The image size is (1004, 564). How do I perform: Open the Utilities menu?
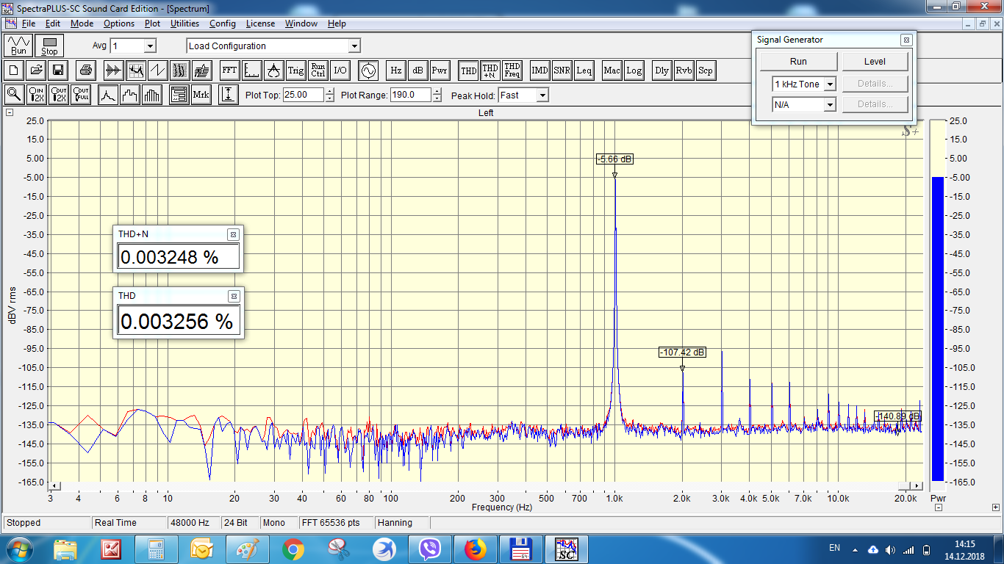[x=184, y=23]
